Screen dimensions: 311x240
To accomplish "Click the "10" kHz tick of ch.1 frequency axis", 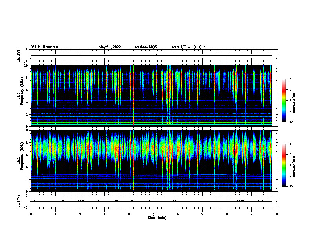I will pos(26,65).
